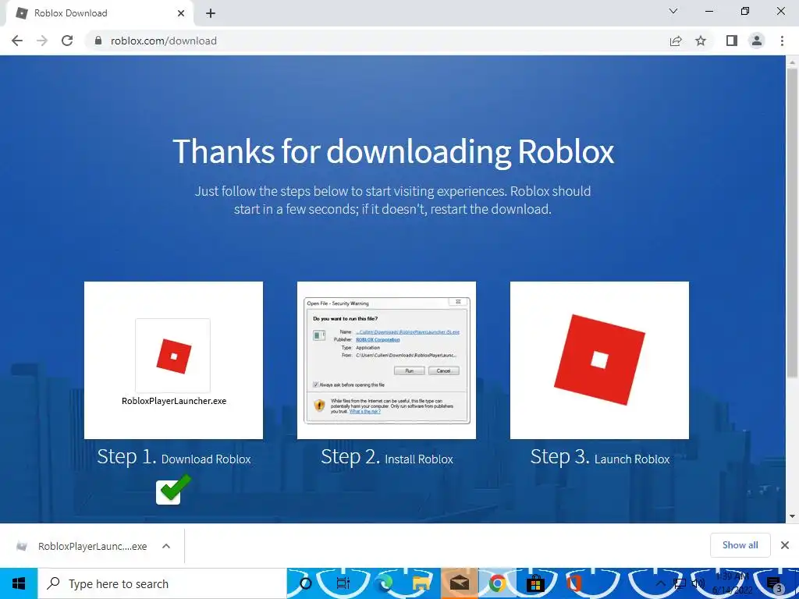Click the page vertical scrollbar
799x599 pixels.
coord(792,222)
